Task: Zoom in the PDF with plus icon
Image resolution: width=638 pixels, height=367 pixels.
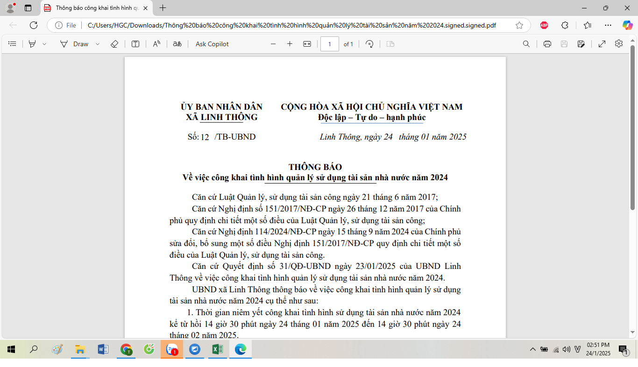Action: coord(290,44)
